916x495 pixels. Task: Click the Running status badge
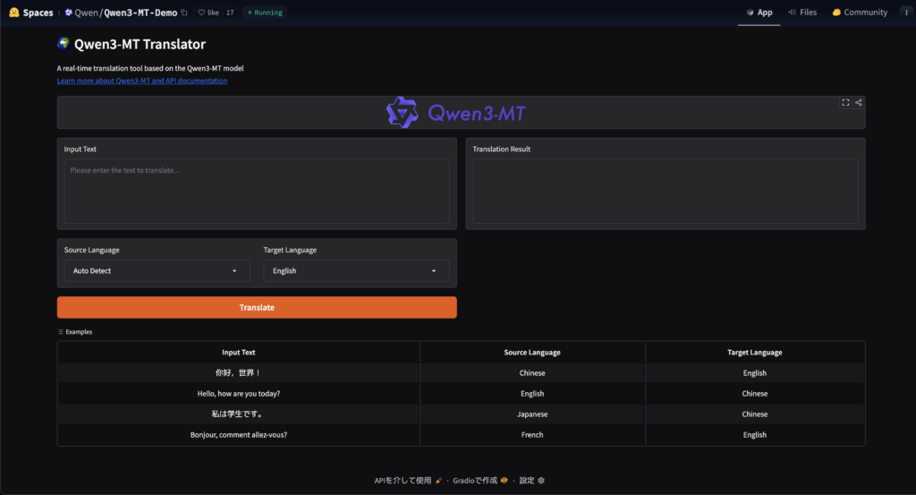(265, 13)
